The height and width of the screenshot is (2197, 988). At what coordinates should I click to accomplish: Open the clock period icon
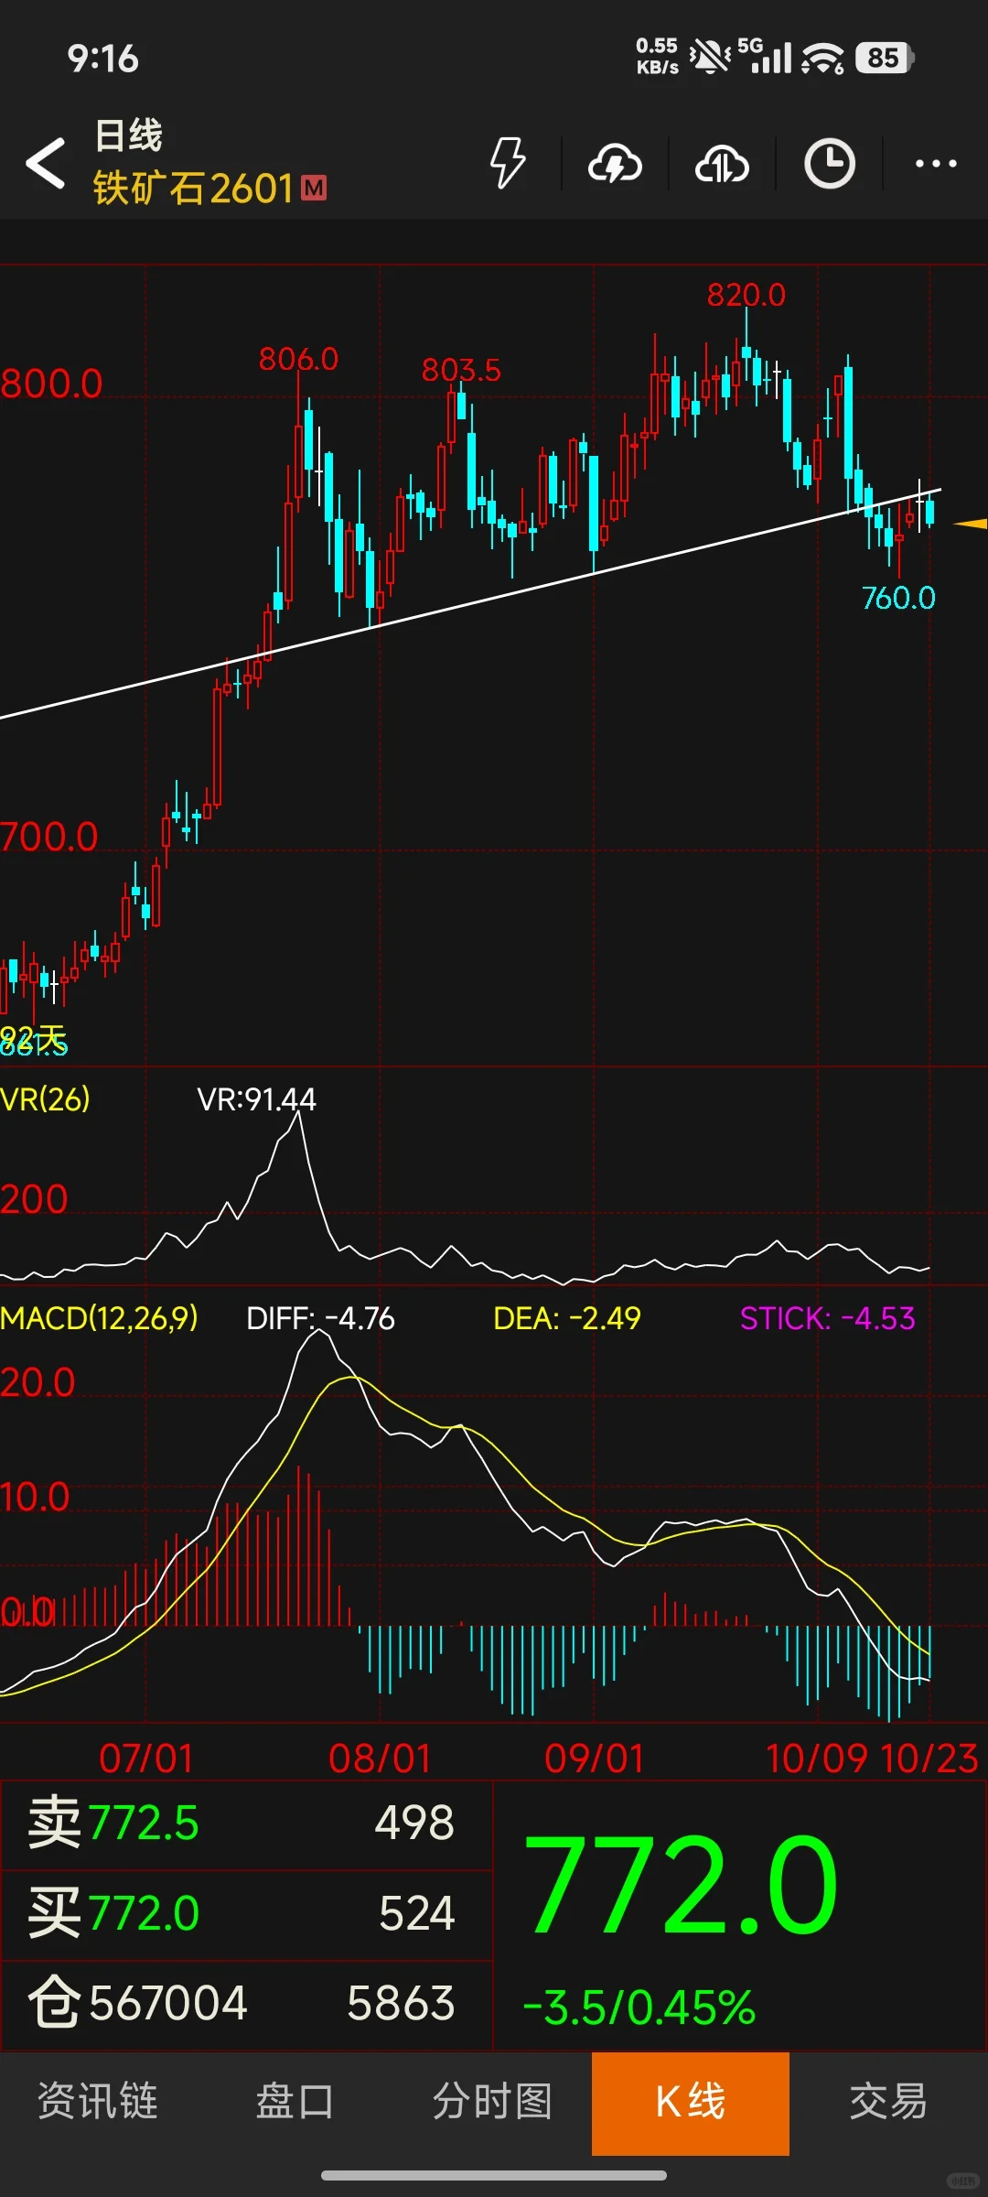830,164
